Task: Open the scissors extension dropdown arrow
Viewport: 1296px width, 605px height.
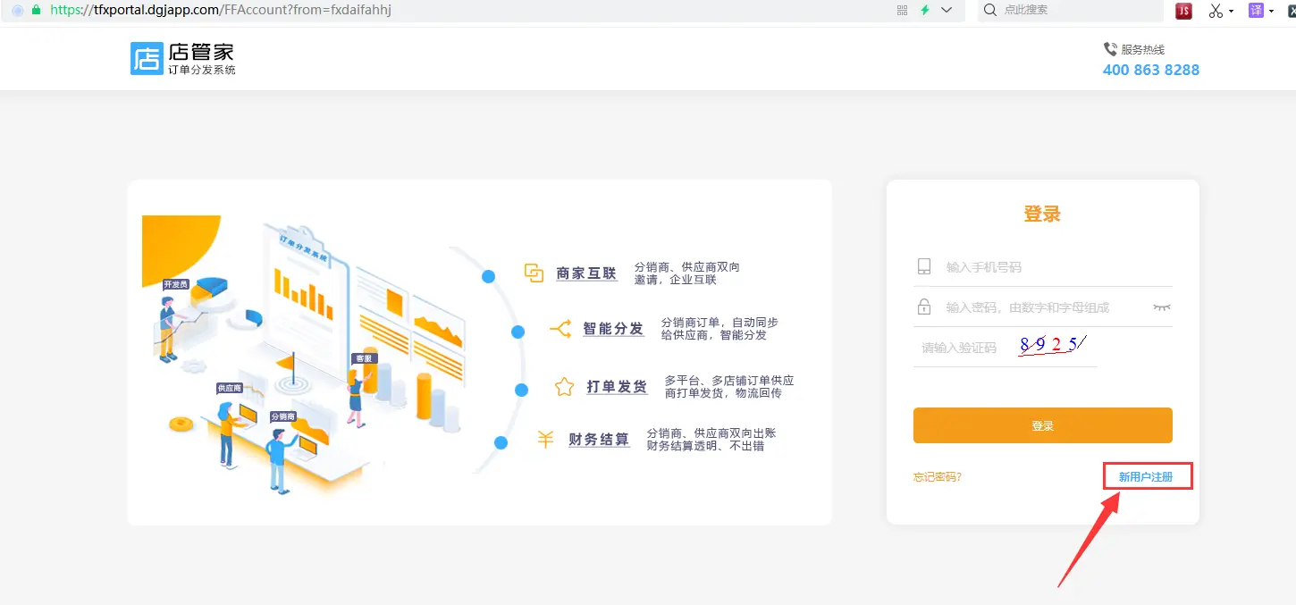Action: 1230,11
